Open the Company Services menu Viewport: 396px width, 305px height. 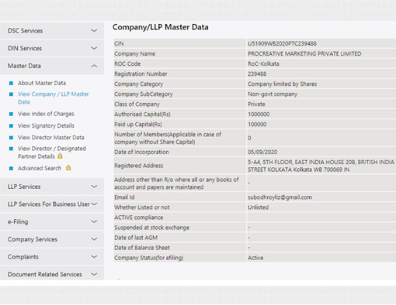52,239
